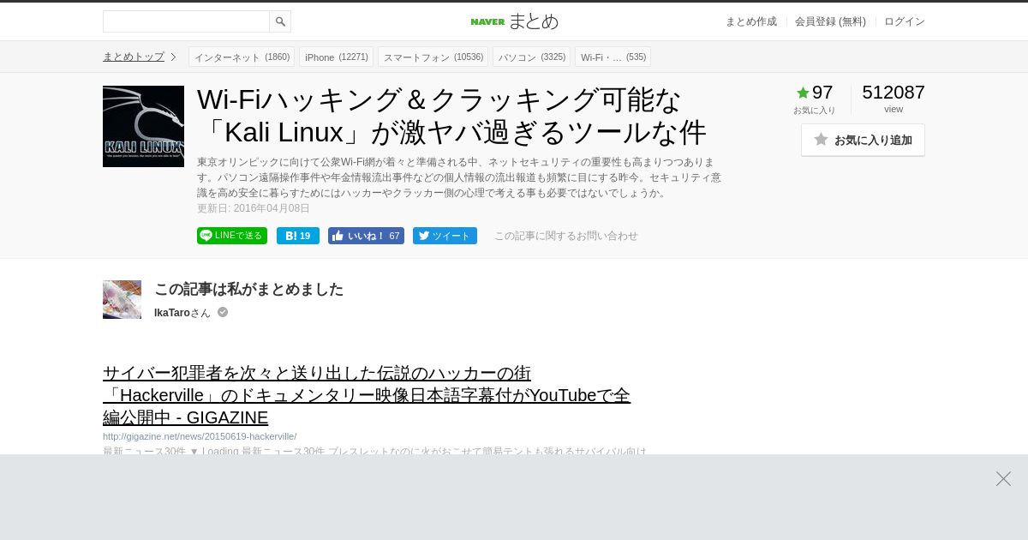This screenshot has height=540, width=1028.
Task: Click the ログイン link
Action: click(x=905, y=21)
